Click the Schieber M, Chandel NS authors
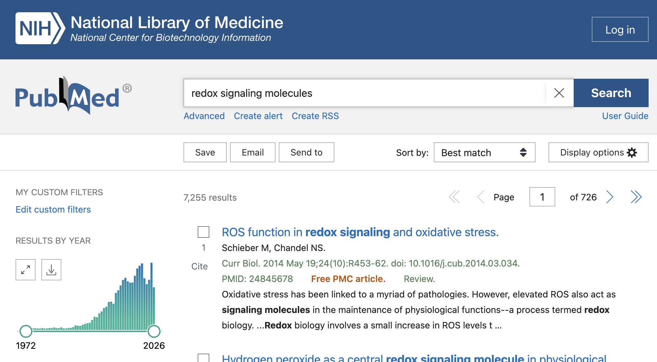The image size is (657, 362). pyautogui.click(x=273, y=248)
